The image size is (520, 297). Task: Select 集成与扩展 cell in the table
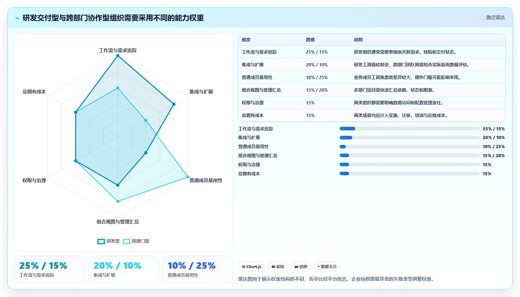(253, 64)
